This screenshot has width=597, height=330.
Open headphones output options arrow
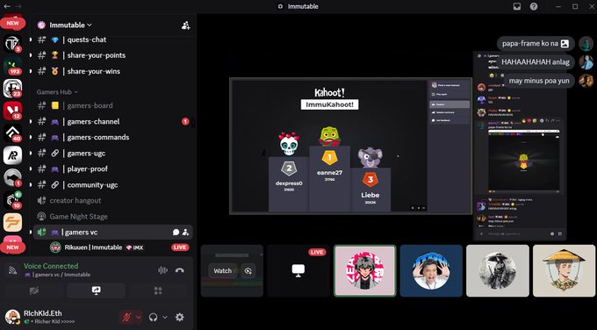[165, 317]
